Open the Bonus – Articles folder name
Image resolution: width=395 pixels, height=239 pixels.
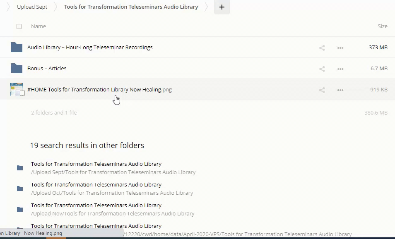[x=47, y=69]
